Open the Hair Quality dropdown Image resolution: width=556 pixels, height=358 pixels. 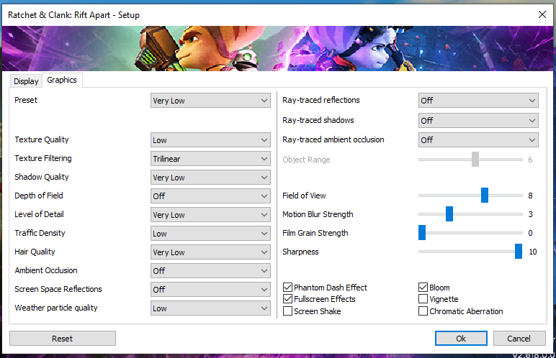coord(210,252)
